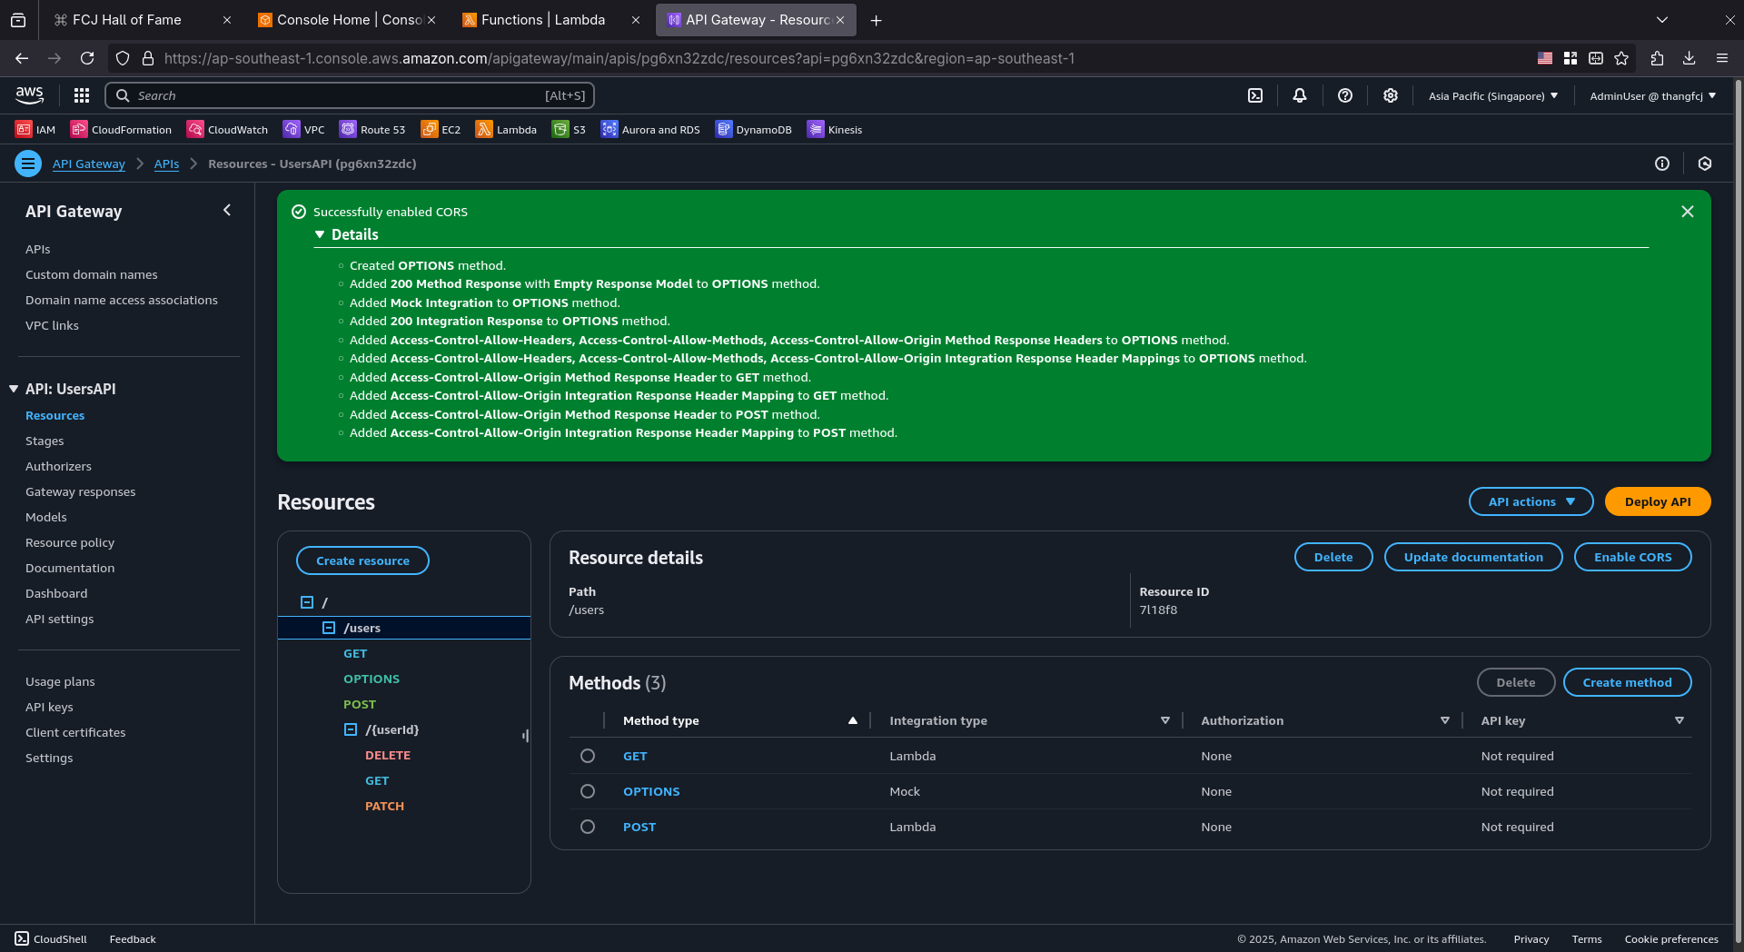Open CloudFormation service shortcut
Viewport: 1744px width, 952px height.
[x=121, y=130]
